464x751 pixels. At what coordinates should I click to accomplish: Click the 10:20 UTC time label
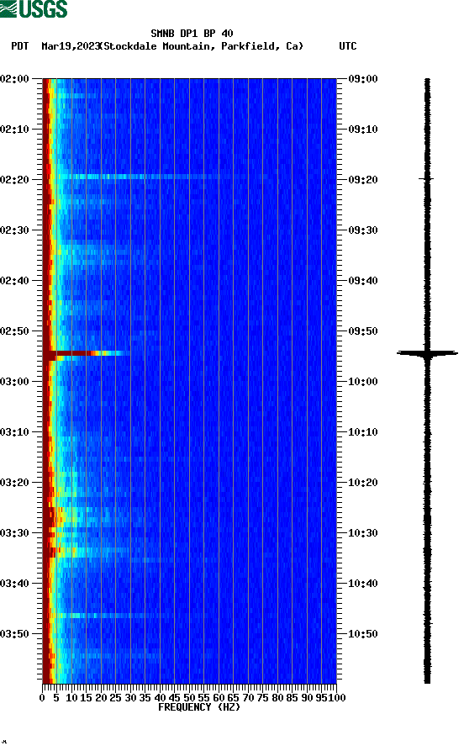[x=363, y=483]
